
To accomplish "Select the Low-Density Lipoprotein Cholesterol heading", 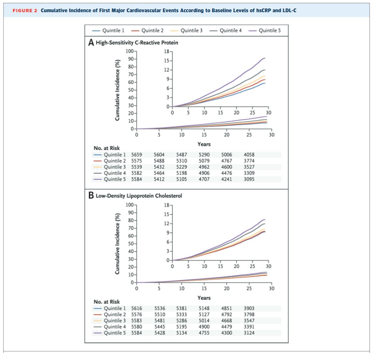I will 139,196.
